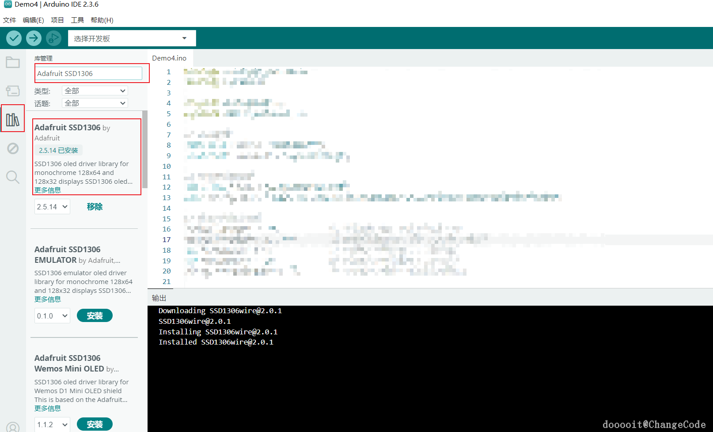
Task: Start the Debug toolbar button
Action: [x=53, y=38]
